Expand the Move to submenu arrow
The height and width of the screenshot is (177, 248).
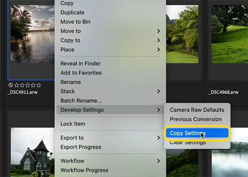(158, 31)
